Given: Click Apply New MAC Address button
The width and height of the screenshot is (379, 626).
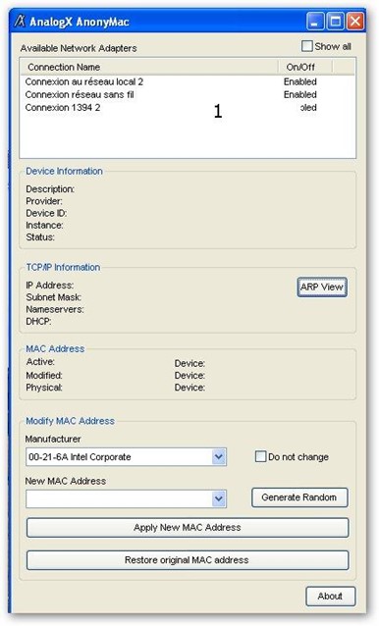Looking at the screenshot, I should click(188, 527).
